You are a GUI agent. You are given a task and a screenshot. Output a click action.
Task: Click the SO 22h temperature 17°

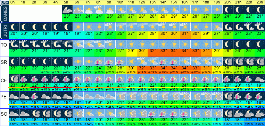tap(249, 120)
